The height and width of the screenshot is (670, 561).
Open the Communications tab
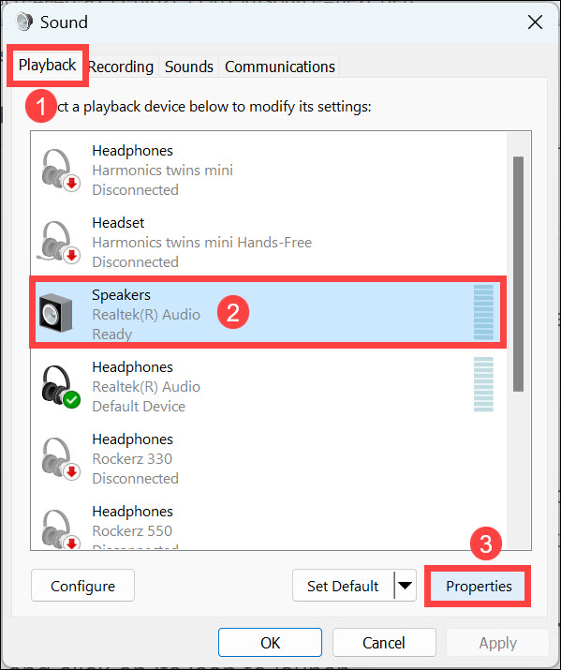tap(280, 67)
